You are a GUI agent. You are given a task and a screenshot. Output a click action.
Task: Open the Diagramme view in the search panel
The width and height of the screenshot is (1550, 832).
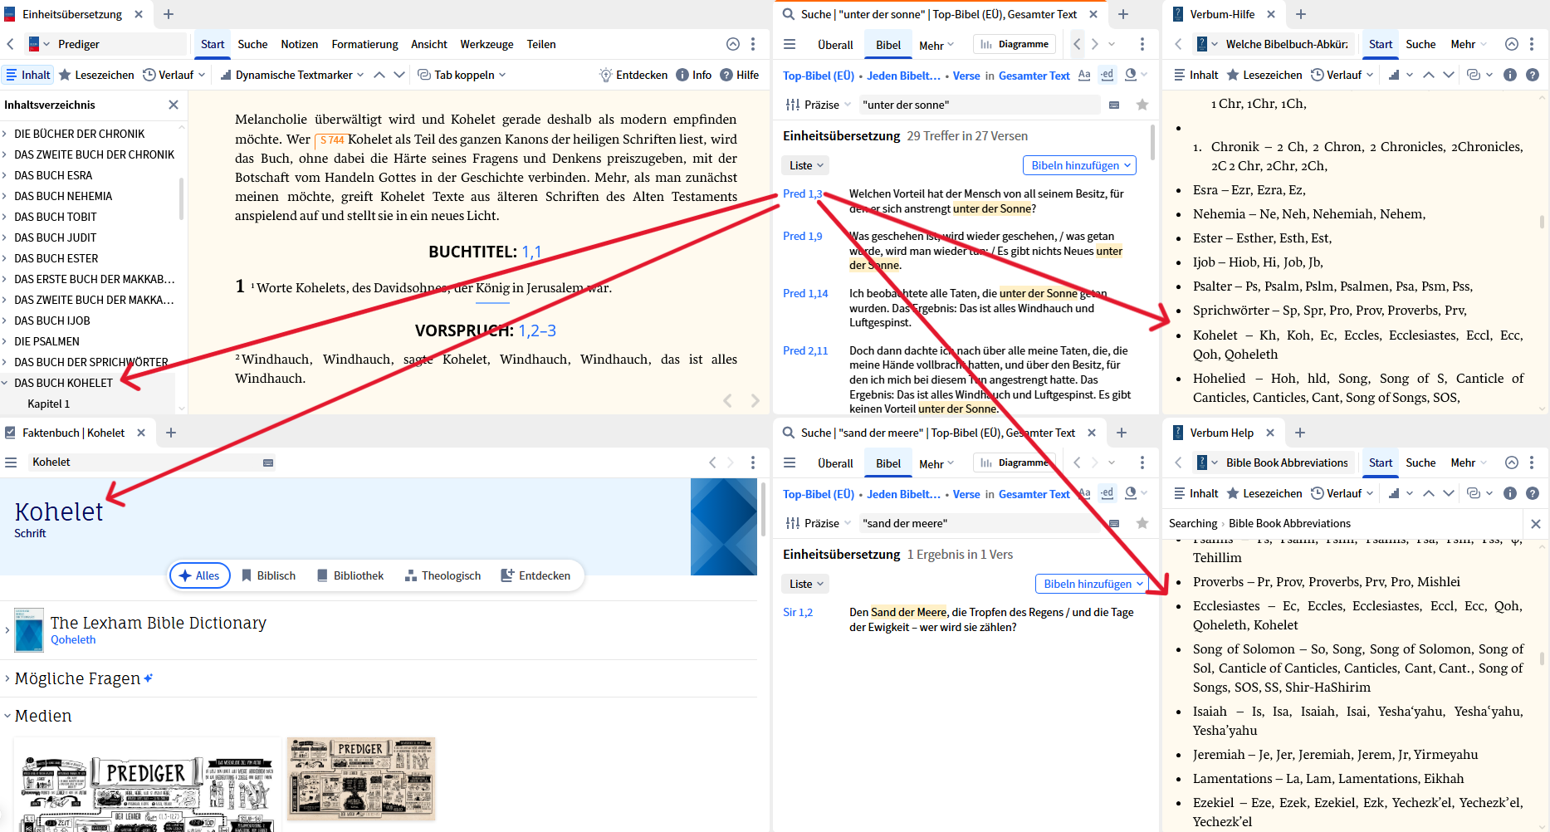[x=1014, y=43]
